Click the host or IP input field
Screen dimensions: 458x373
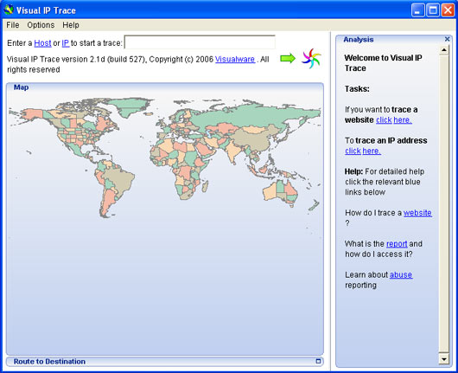(200, 42)
